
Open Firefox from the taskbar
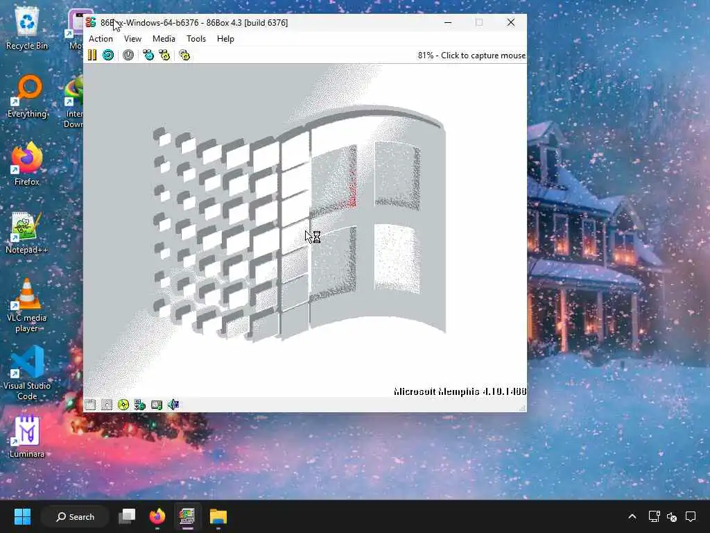157,516
